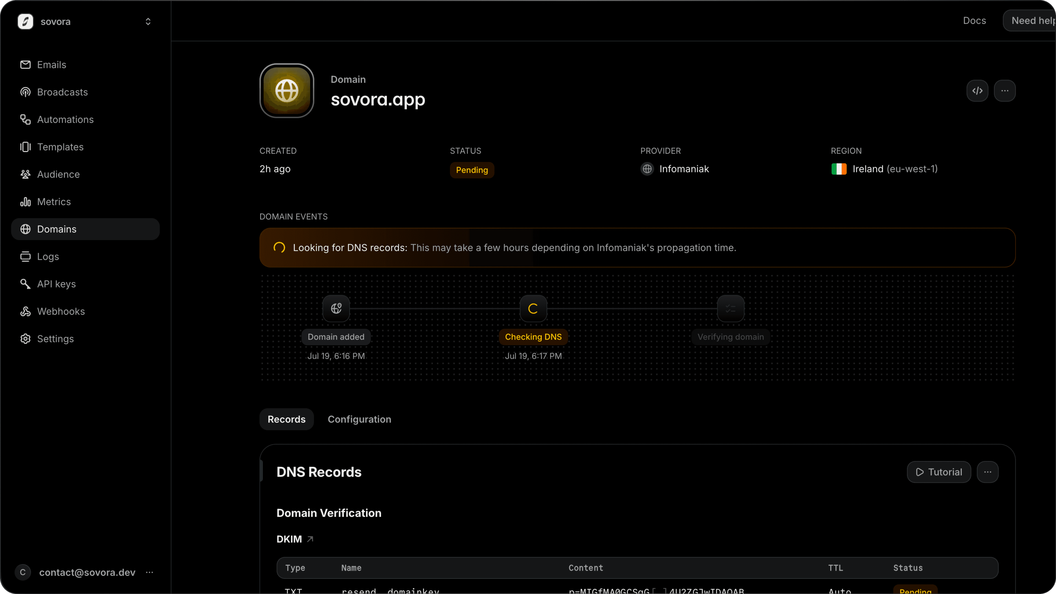
Task: Select Domains via its globe icon
Action: click(x=25, y=229)
